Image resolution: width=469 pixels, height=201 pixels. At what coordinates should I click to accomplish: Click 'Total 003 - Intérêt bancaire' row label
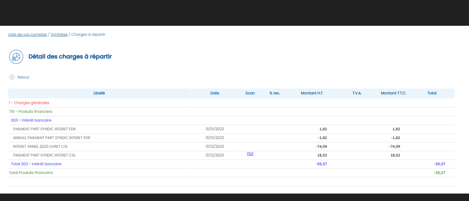point(36,164)
